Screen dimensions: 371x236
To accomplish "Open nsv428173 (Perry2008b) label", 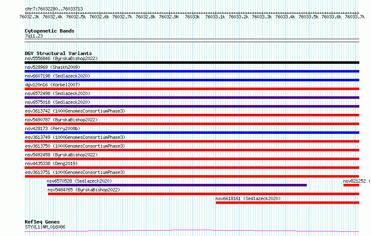I will [x=53, y=128].
